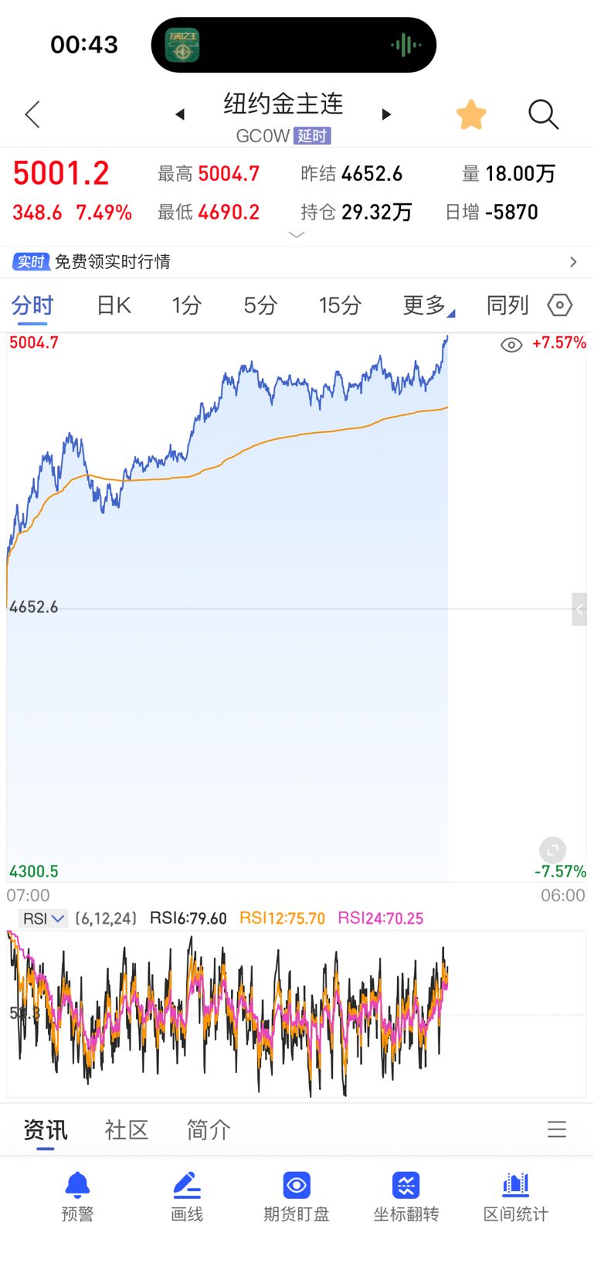Open 期货盯盘 futures watch
The height and width of the screenshot is (1287, 594).
(x=297, y=1196)
